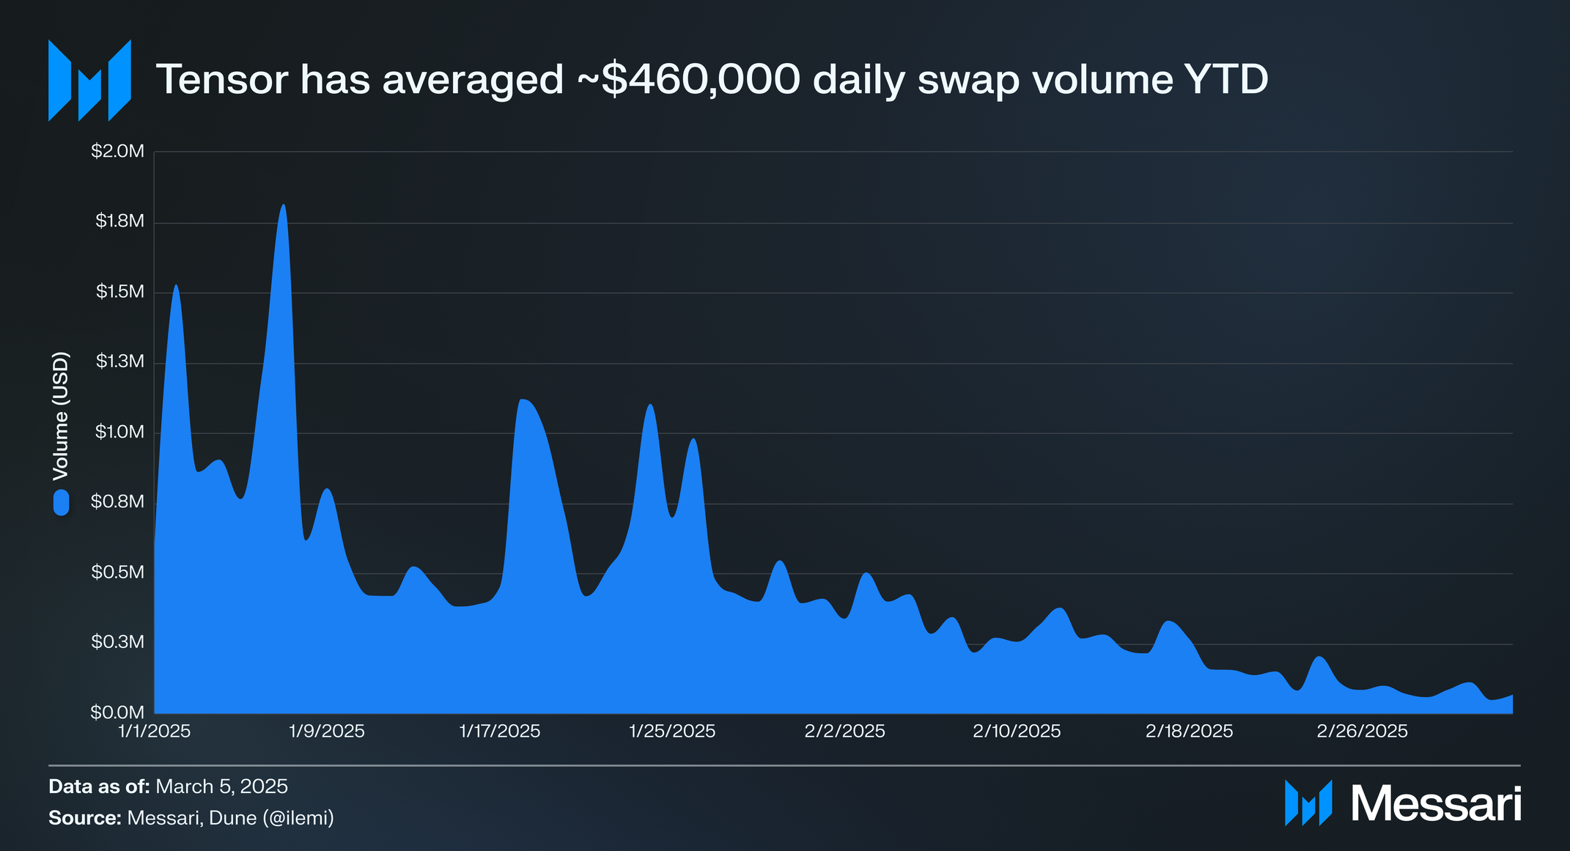The width and height of the screenshot is (1570, 851).
Task: Click the $1.8M y-axis label
Action: [x=119, y=221]
